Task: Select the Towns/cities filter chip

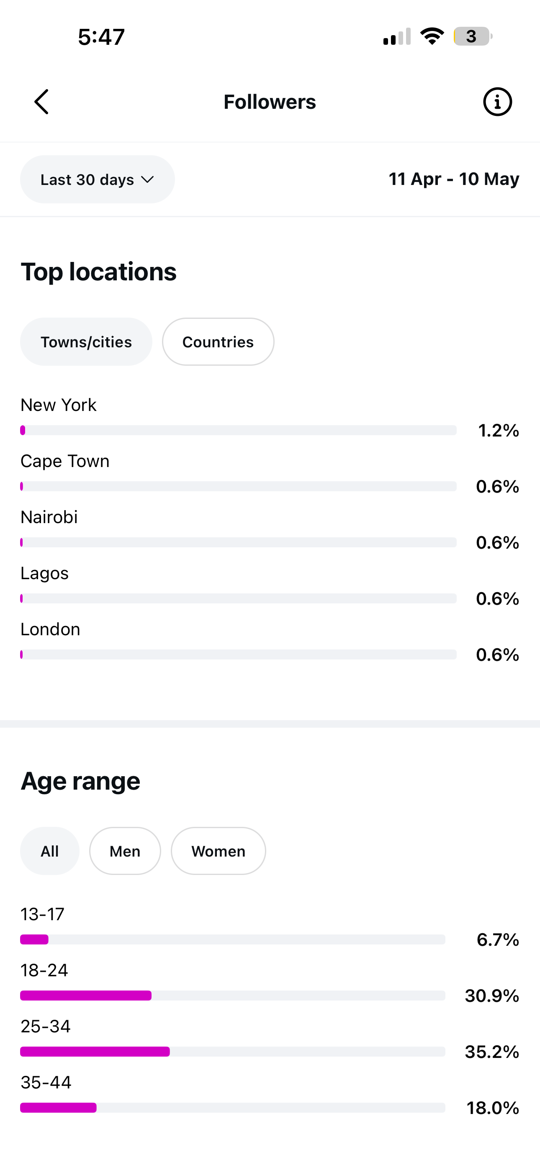Action: click(86, 341)
